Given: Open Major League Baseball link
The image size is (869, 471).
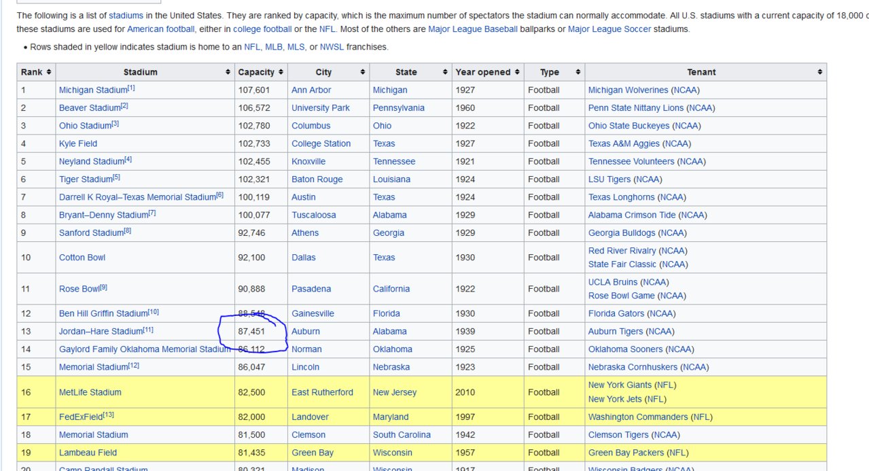Looking at the screenshot, I should pos(473,29).
